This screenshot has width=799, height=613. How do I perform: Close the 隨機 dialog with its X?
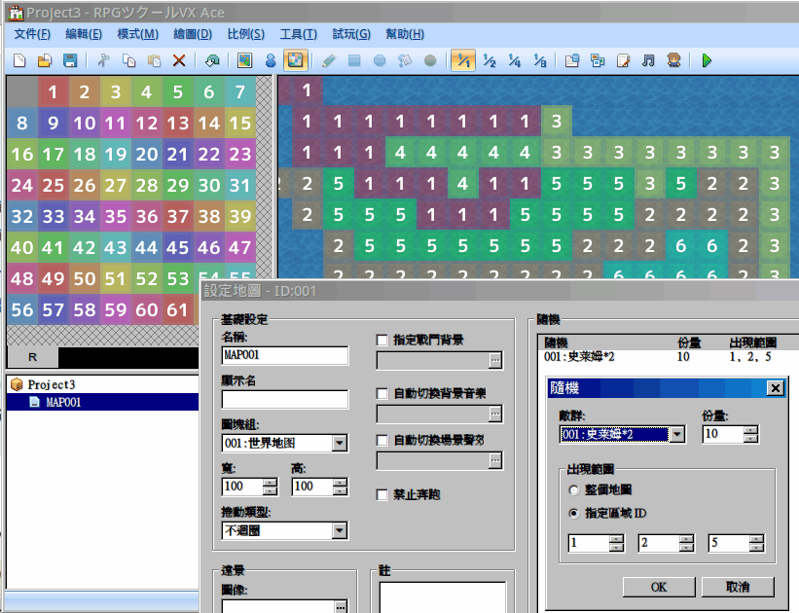pos(775,388)
